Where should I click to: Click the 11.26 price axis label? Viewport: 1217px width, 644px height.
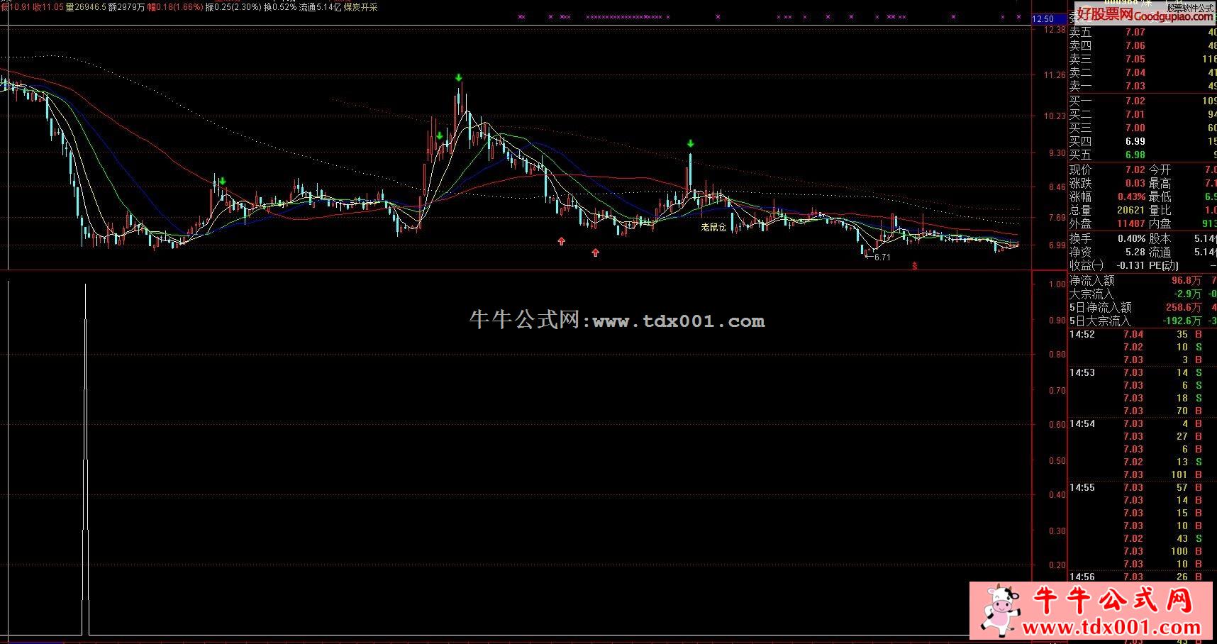coord(1055,75)
